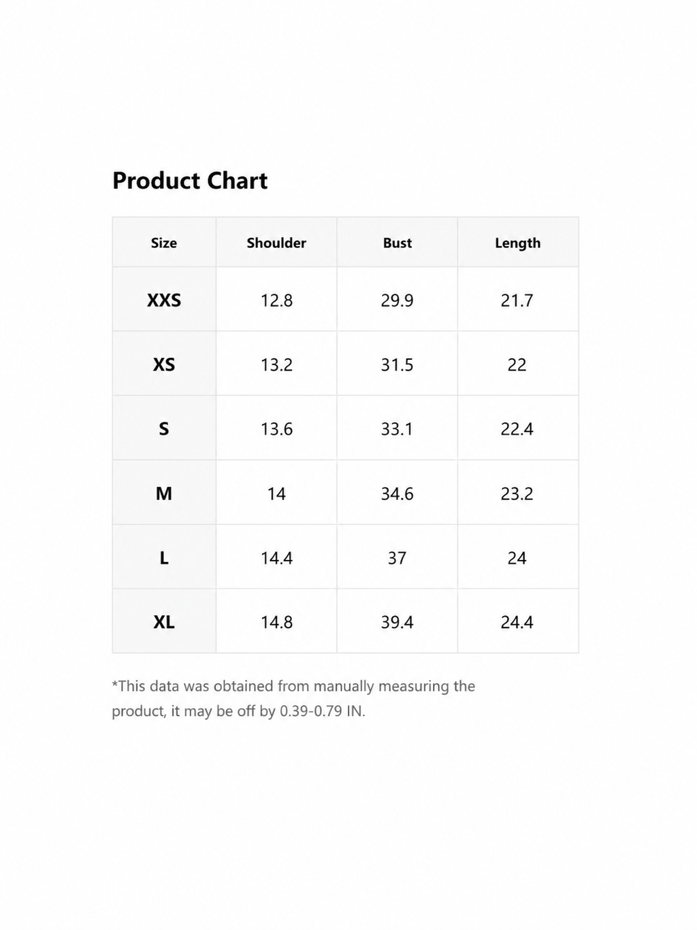Click the XL size row label
The width and height of the screenshot is (697, 930).
(x=164, y=621)
